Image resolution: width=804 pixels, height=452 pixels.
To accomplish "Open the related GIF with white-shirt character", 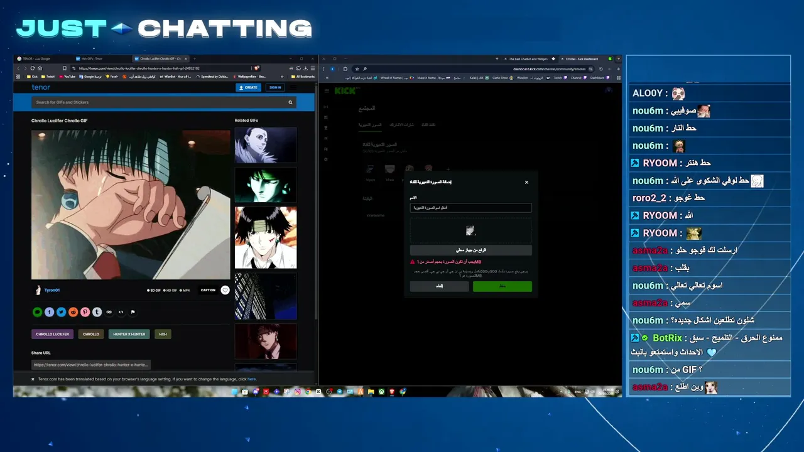I will pyautogui.click(x=266, y=238).
